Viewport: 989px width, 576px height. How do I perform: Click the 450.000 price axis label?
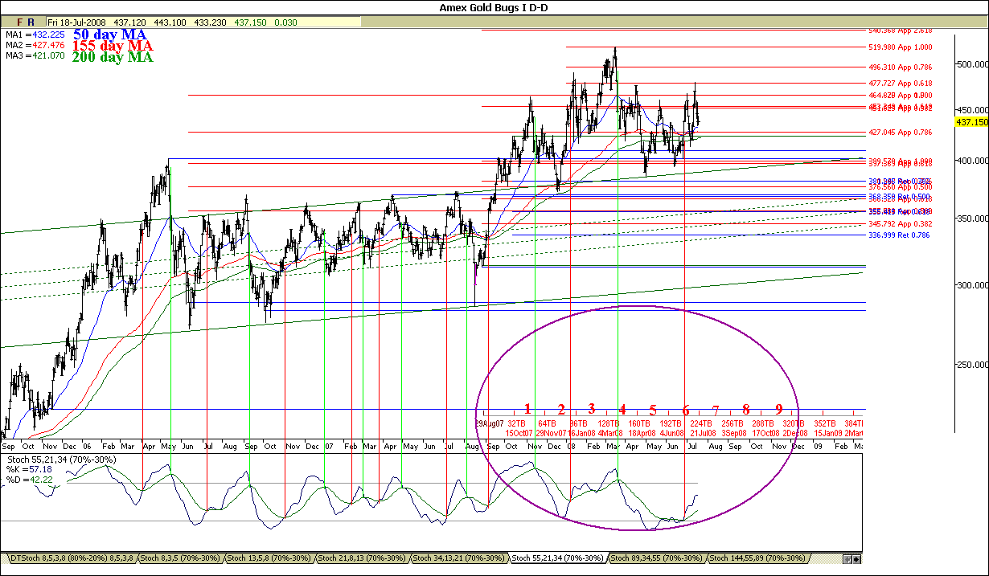click(x=972, y=110)
